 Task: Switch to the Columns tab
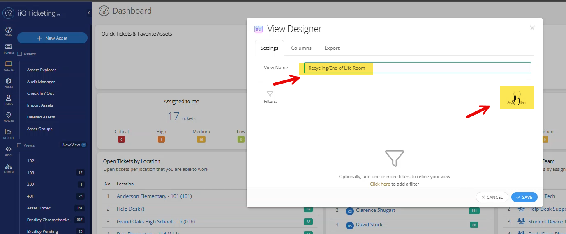click(x=301, y=48)
